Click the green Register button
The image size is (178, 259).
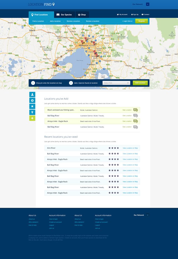(141, 21)
